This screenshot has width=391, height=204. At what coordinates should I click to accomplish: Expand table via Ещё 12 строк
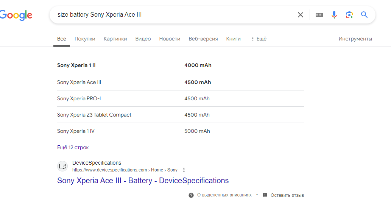[73, 147]
